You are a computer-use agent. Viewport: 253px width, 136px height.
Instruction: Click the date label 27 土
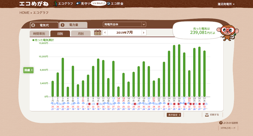[x=184, y=99]
